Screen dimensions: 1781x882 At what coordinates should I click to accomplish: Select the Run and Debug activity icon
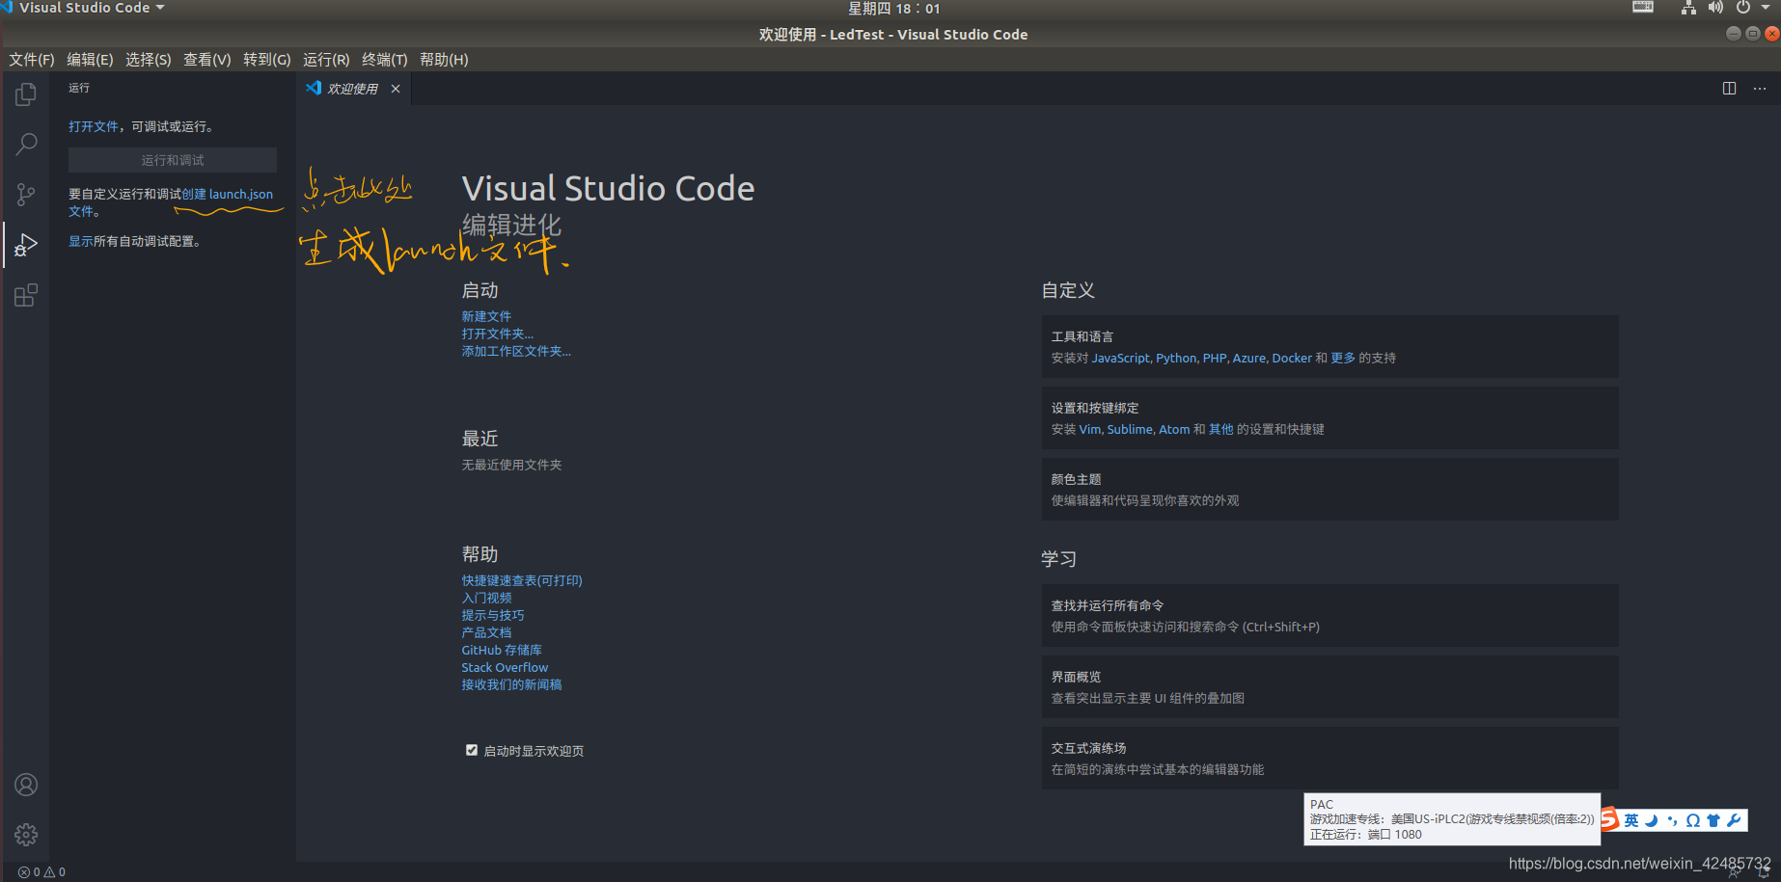click(x=26, y=245)
